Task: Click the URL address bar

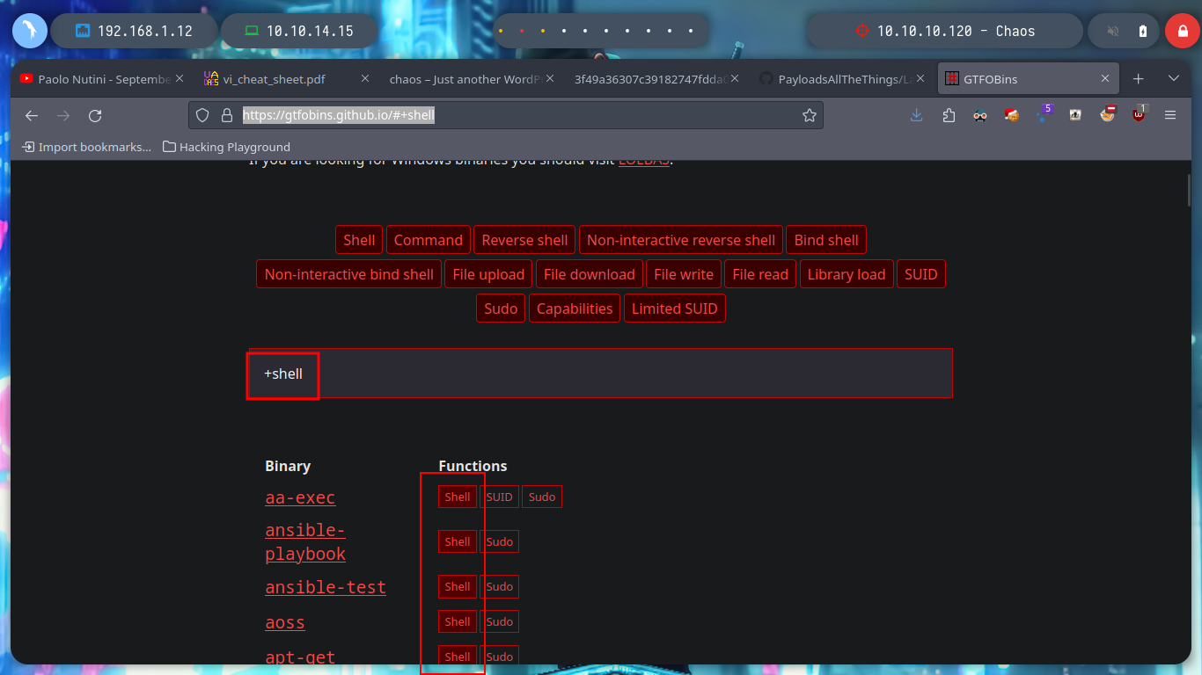Action: pos(506,115)
